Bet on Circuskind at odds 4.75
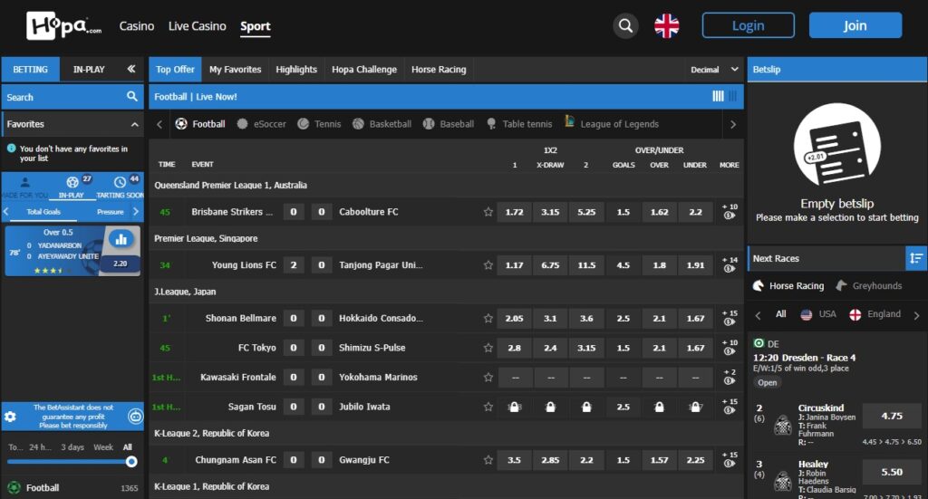 (892, 416)
